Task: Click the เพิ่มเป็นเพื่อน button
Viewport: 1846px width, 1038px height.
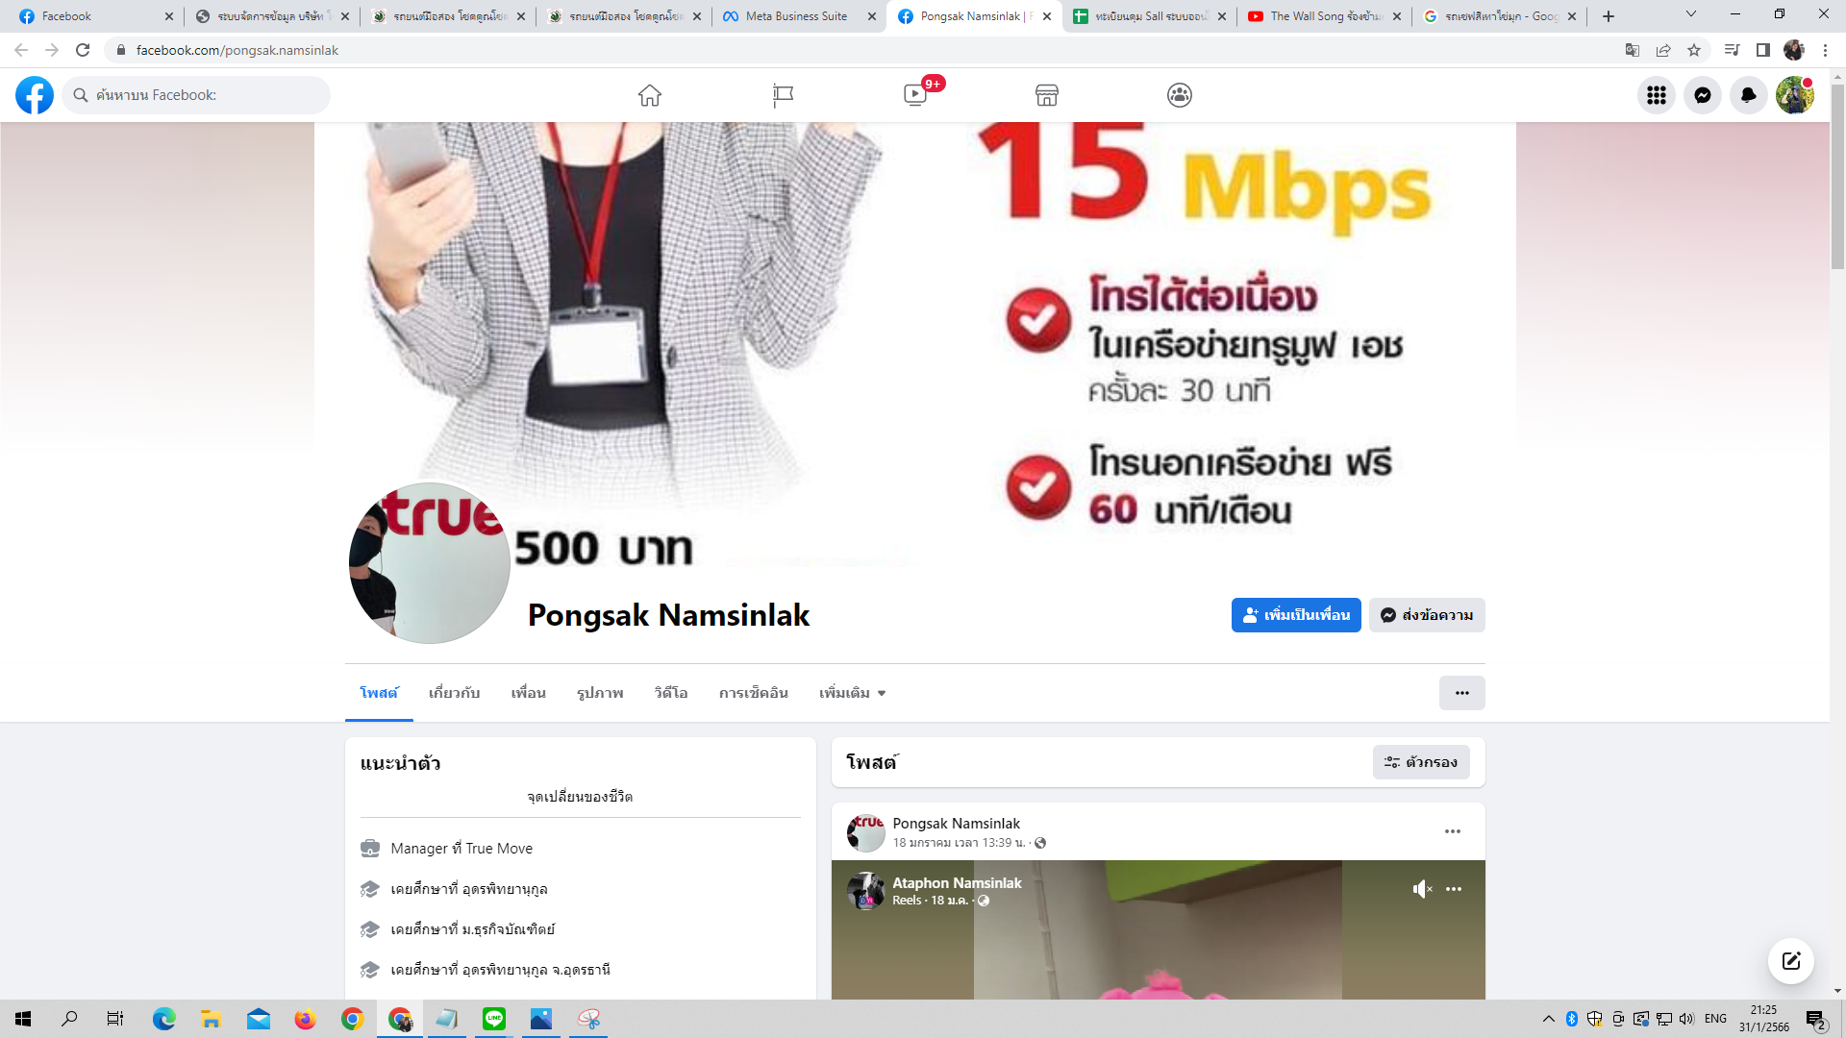Action: [1296, 615]
